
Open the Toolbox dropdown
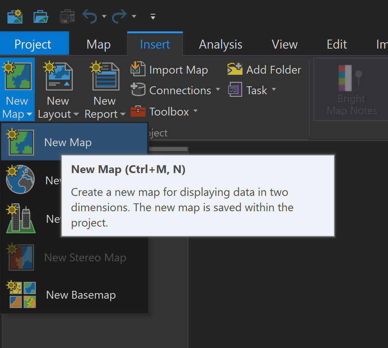pos(195,111)
